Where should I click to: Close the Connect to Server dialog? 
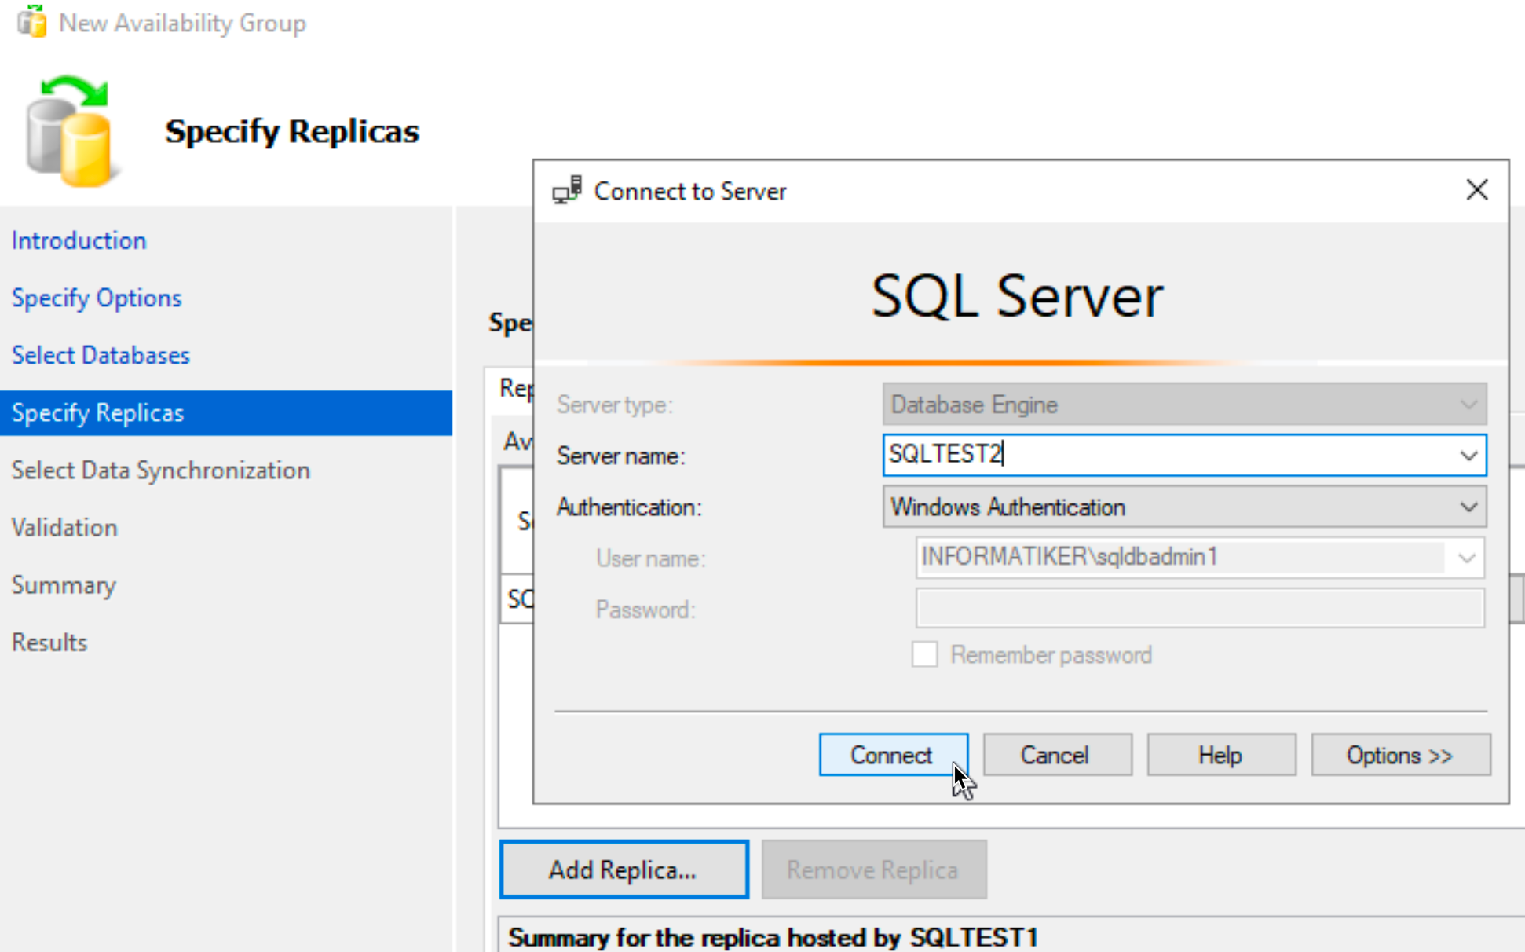click(x=1476, y=190)
